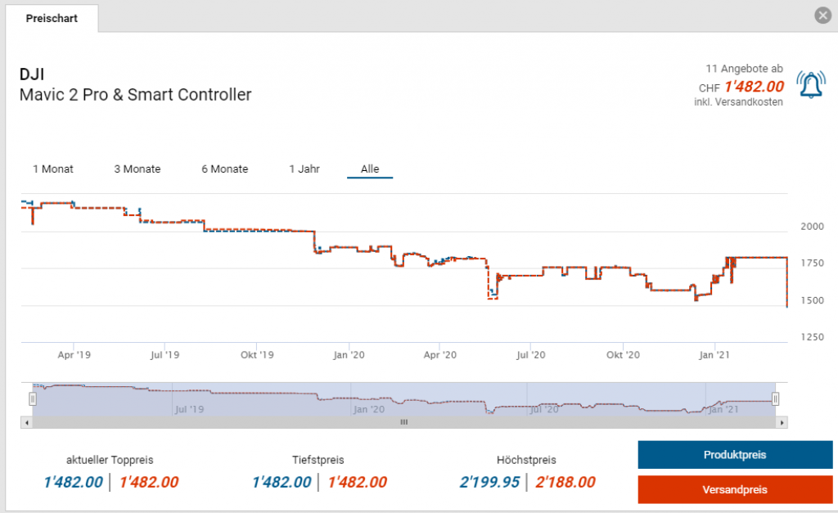Close the Preischart dialog
The height and width of the screenshot is (513, 838).
[x=823, y=16]
